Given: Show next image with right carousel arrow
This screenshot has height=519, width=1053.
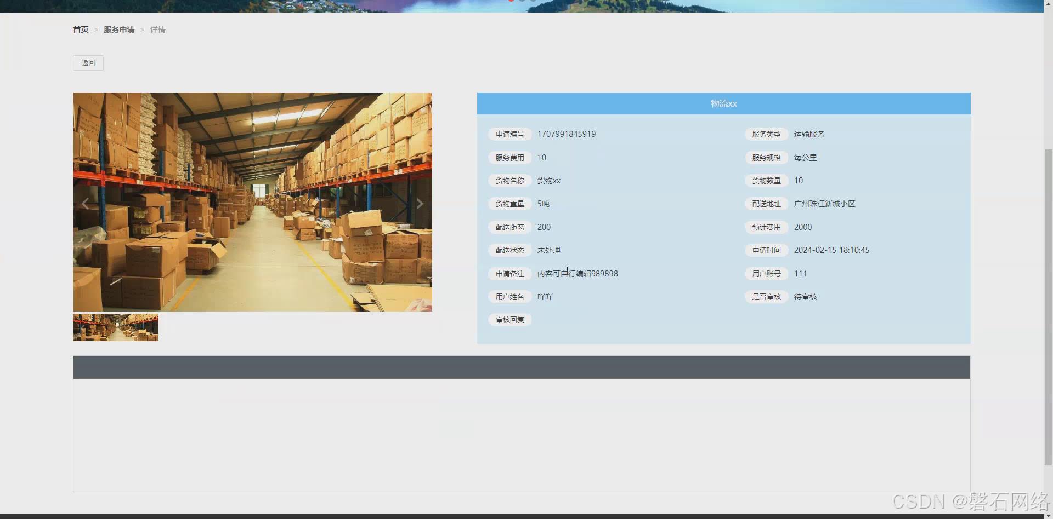Looking at the screenshot, I should [420, 204].
